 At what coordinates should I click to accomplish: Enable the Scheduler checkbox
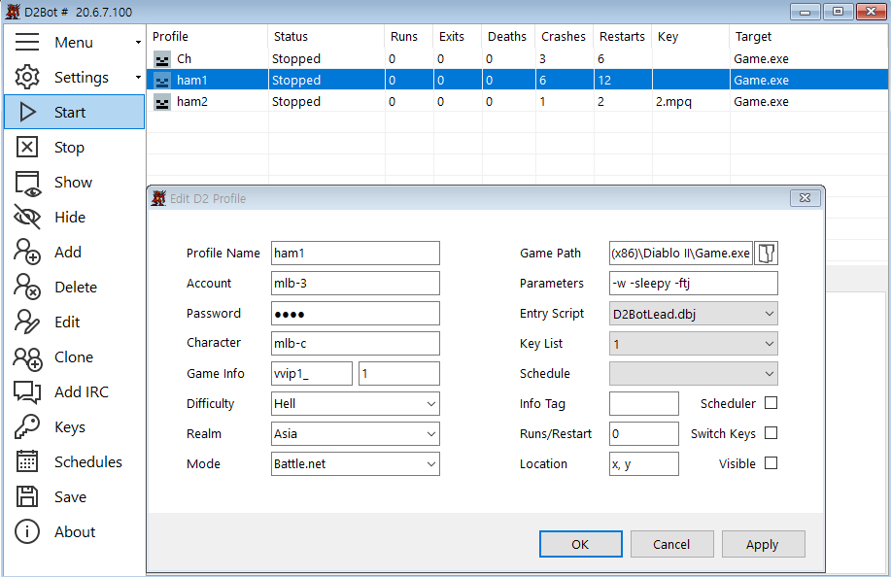[771, 403]
